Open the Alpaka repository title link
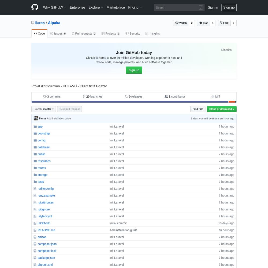The image size is (268, 268). coord(54,23)
